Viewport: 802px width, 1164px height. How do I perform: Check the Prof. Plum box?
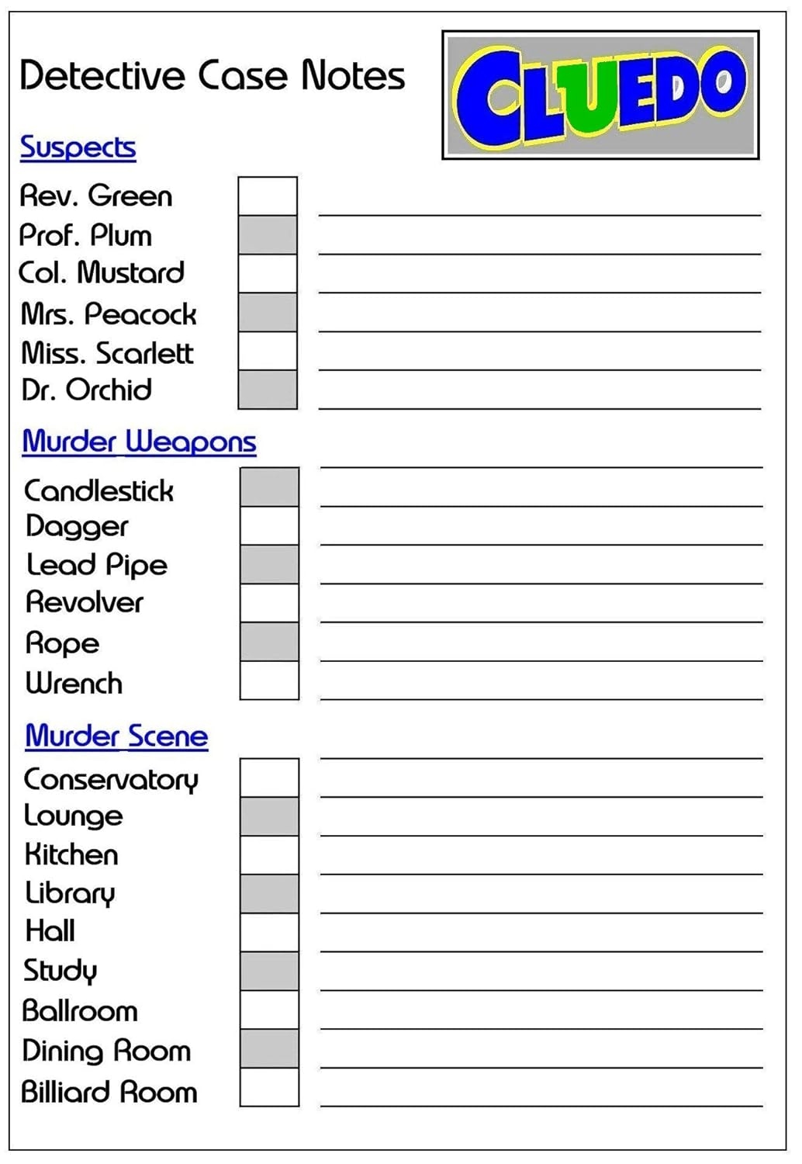click(x=268, y=235)
